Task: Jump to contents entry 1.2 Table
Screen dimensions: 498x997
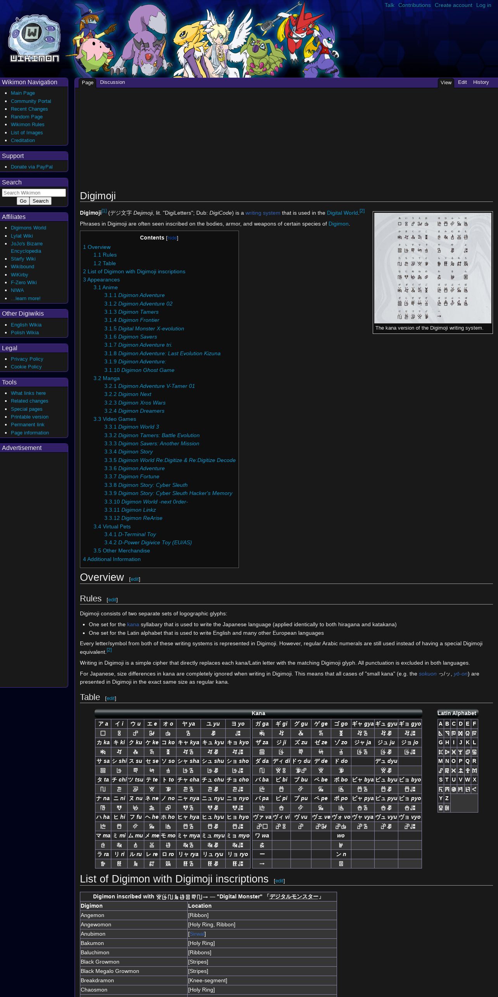Action: [x=105, y=263]
